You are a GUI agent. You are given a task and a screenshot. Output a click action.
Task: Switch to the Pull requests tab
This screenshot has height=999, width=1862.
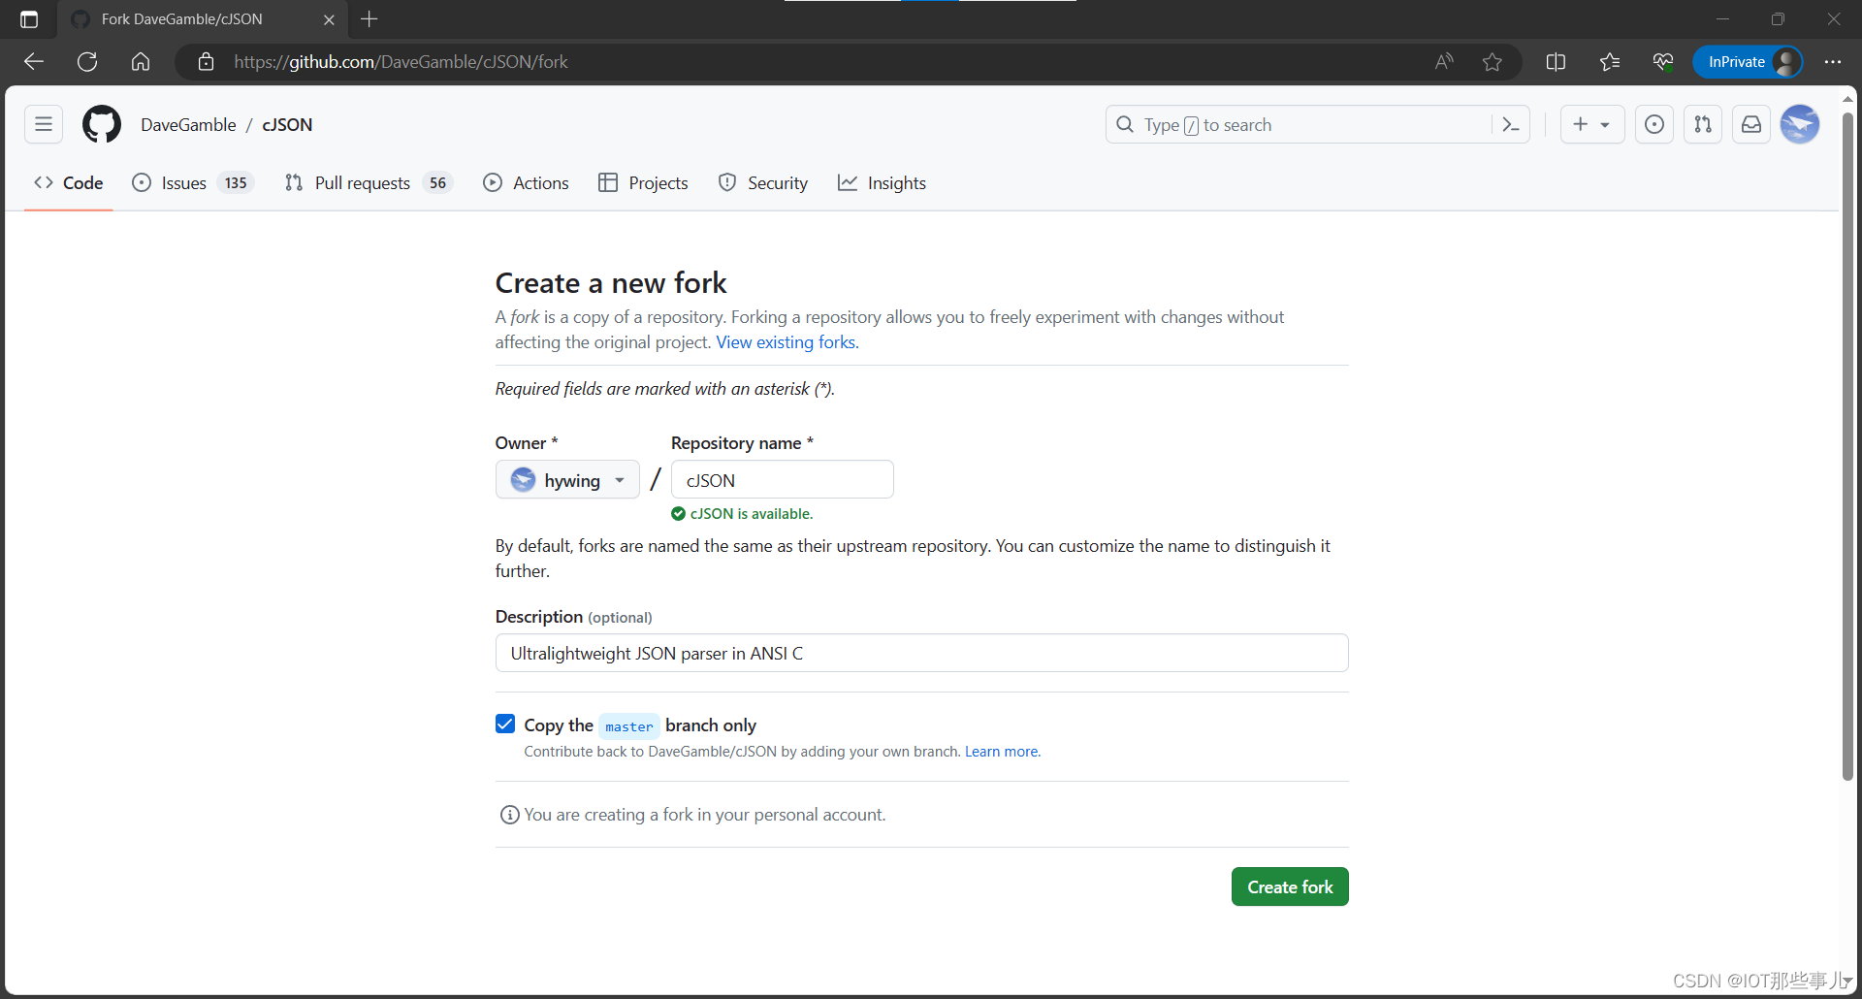click(x=369, y=183)
